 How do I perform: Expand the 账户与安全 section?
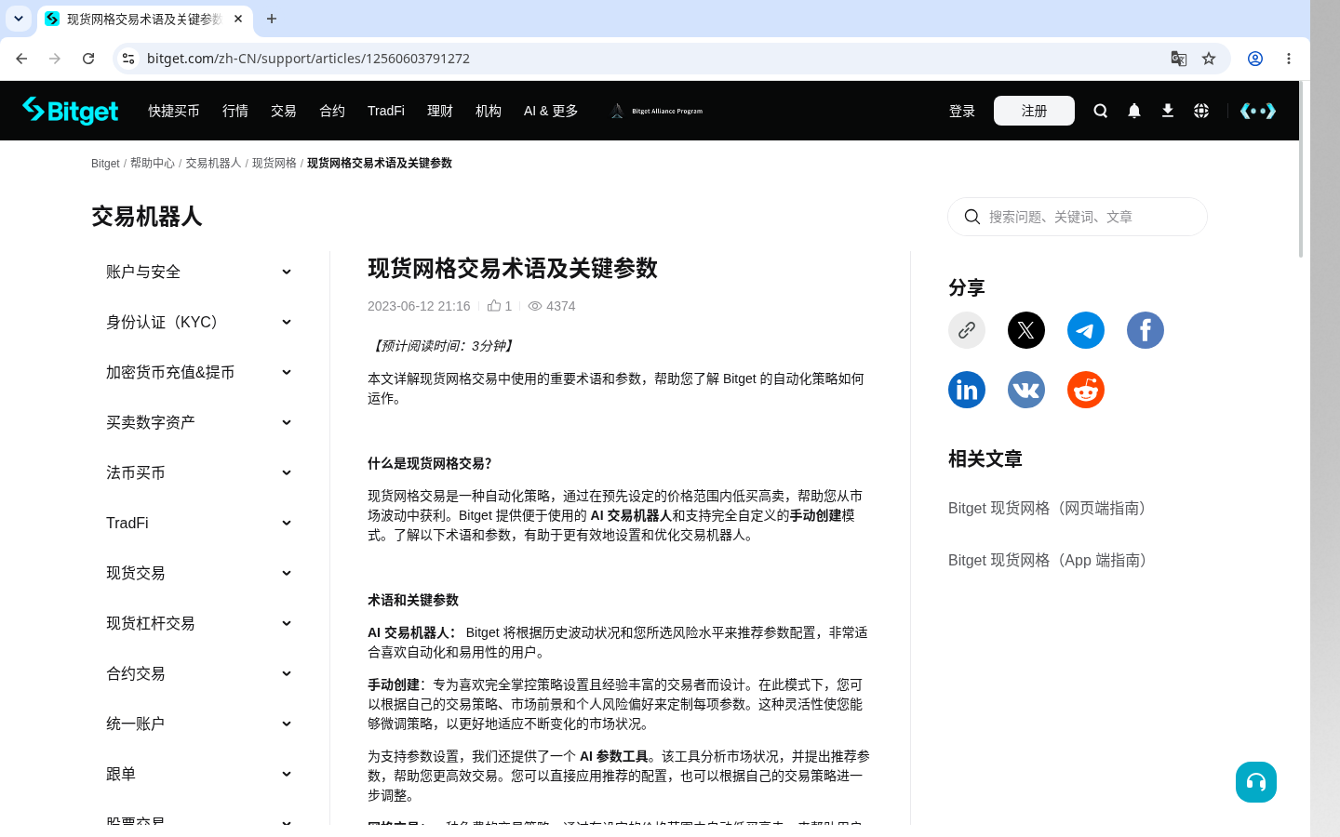pos(199,272)
